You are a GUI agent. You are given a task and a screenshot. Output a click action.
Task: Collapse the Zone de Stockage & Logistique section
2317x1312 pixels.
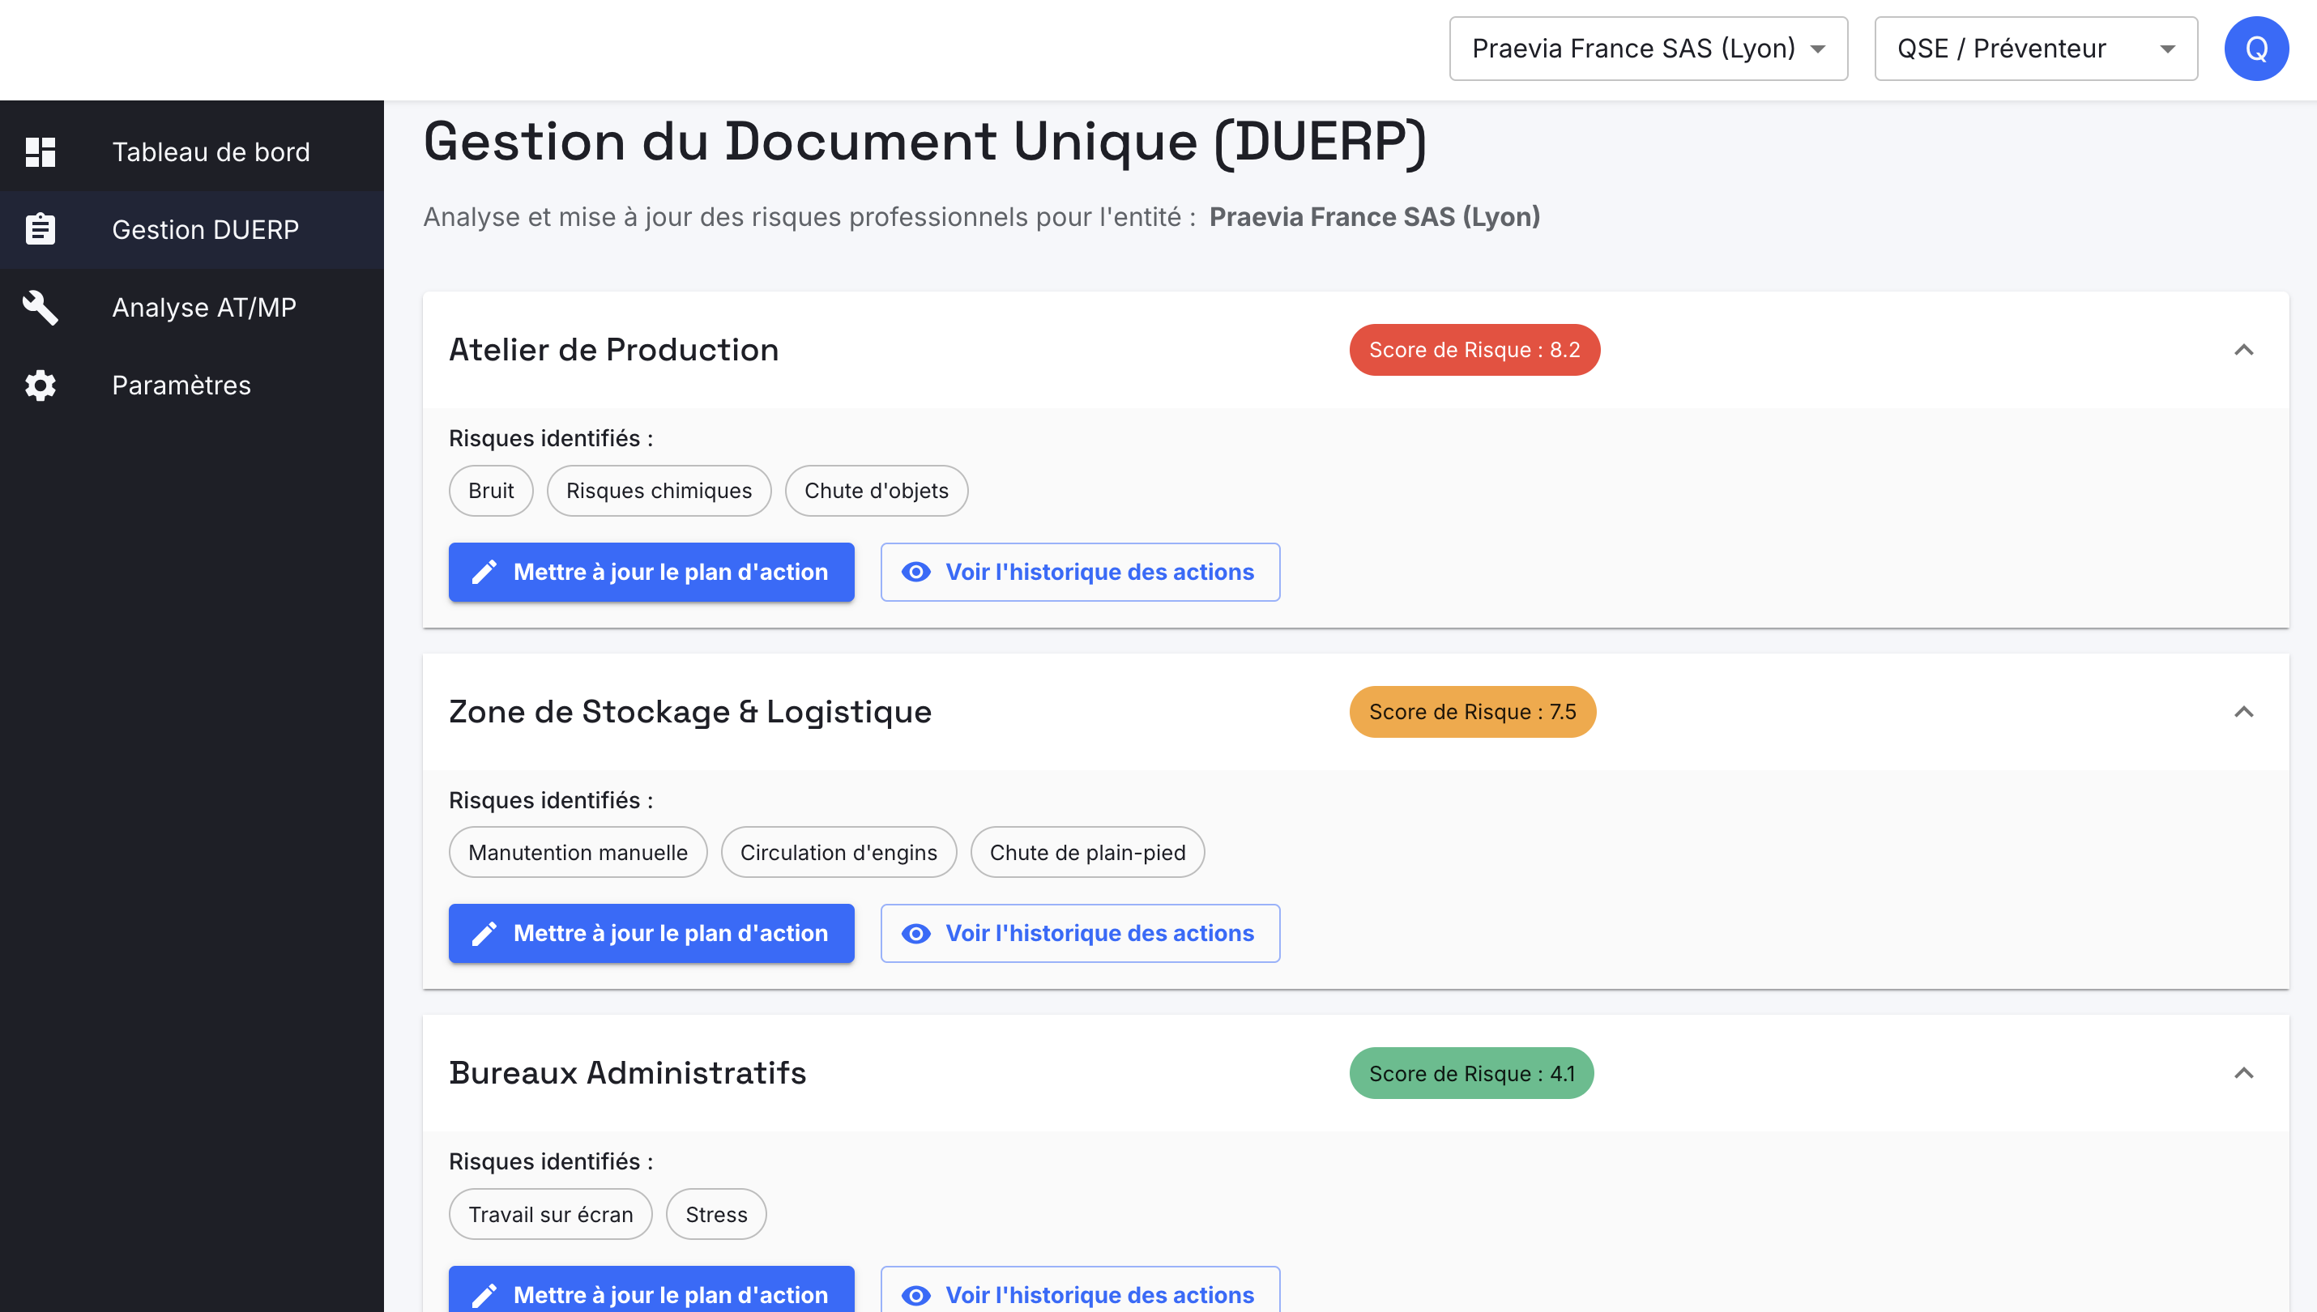pos(2243,712)
